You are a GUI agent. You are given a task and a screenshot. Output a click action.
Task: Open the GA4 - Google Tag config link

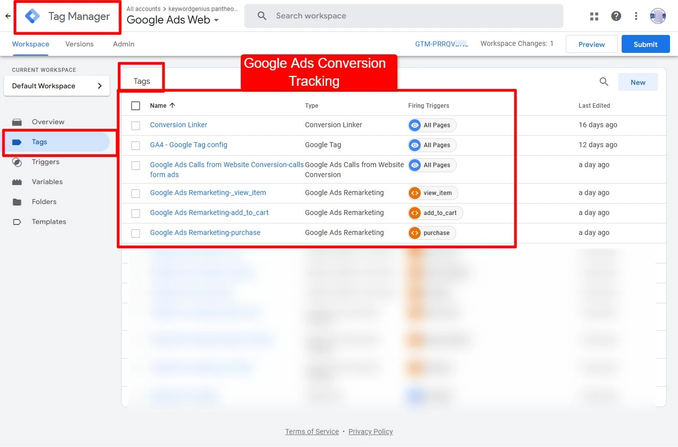188,145
